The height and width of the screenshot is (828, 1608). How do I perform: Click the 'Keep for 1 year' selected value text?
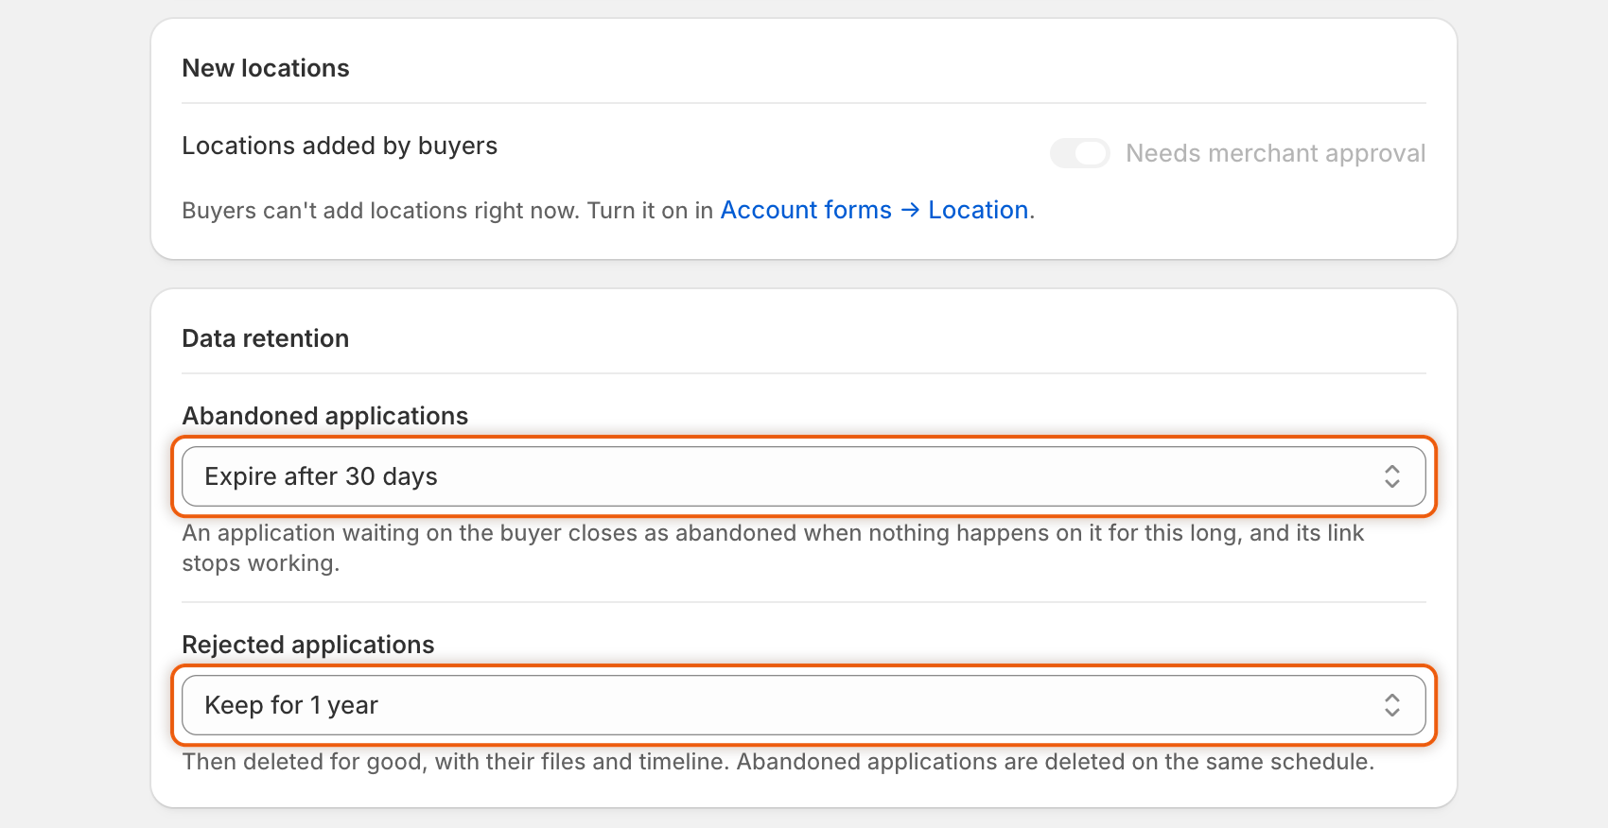click(x=291, y=705)
